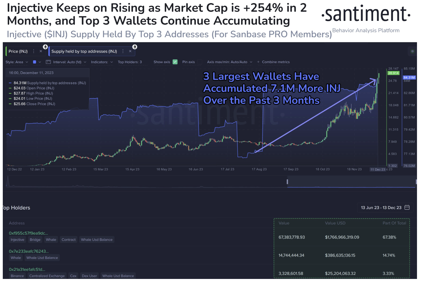Image resolution: width=422 pixels, height=282 pixels.
Task: Click Whale Usd Balance tag on 0xf955c57f9ea9dc row
Action: click(97, 240)
